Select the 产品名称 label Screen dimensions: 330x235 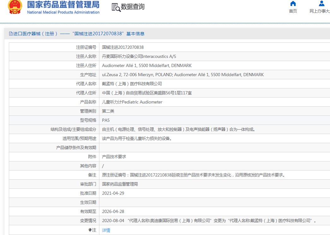coord(88,102)
